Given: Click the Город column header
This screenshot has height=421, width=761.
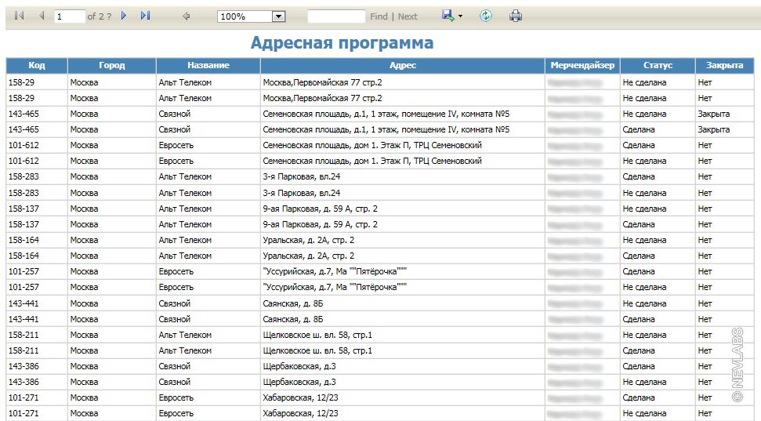Looking at the screenshot, I should click(111, 65).
